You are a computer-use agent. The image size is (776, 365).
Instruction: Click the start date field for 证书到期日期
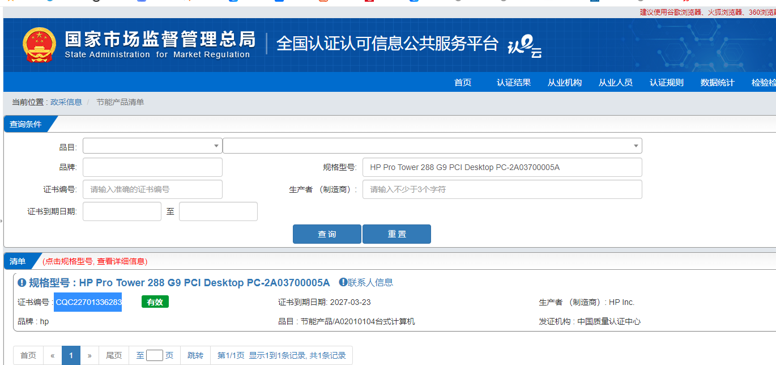[x=122, y=211]
